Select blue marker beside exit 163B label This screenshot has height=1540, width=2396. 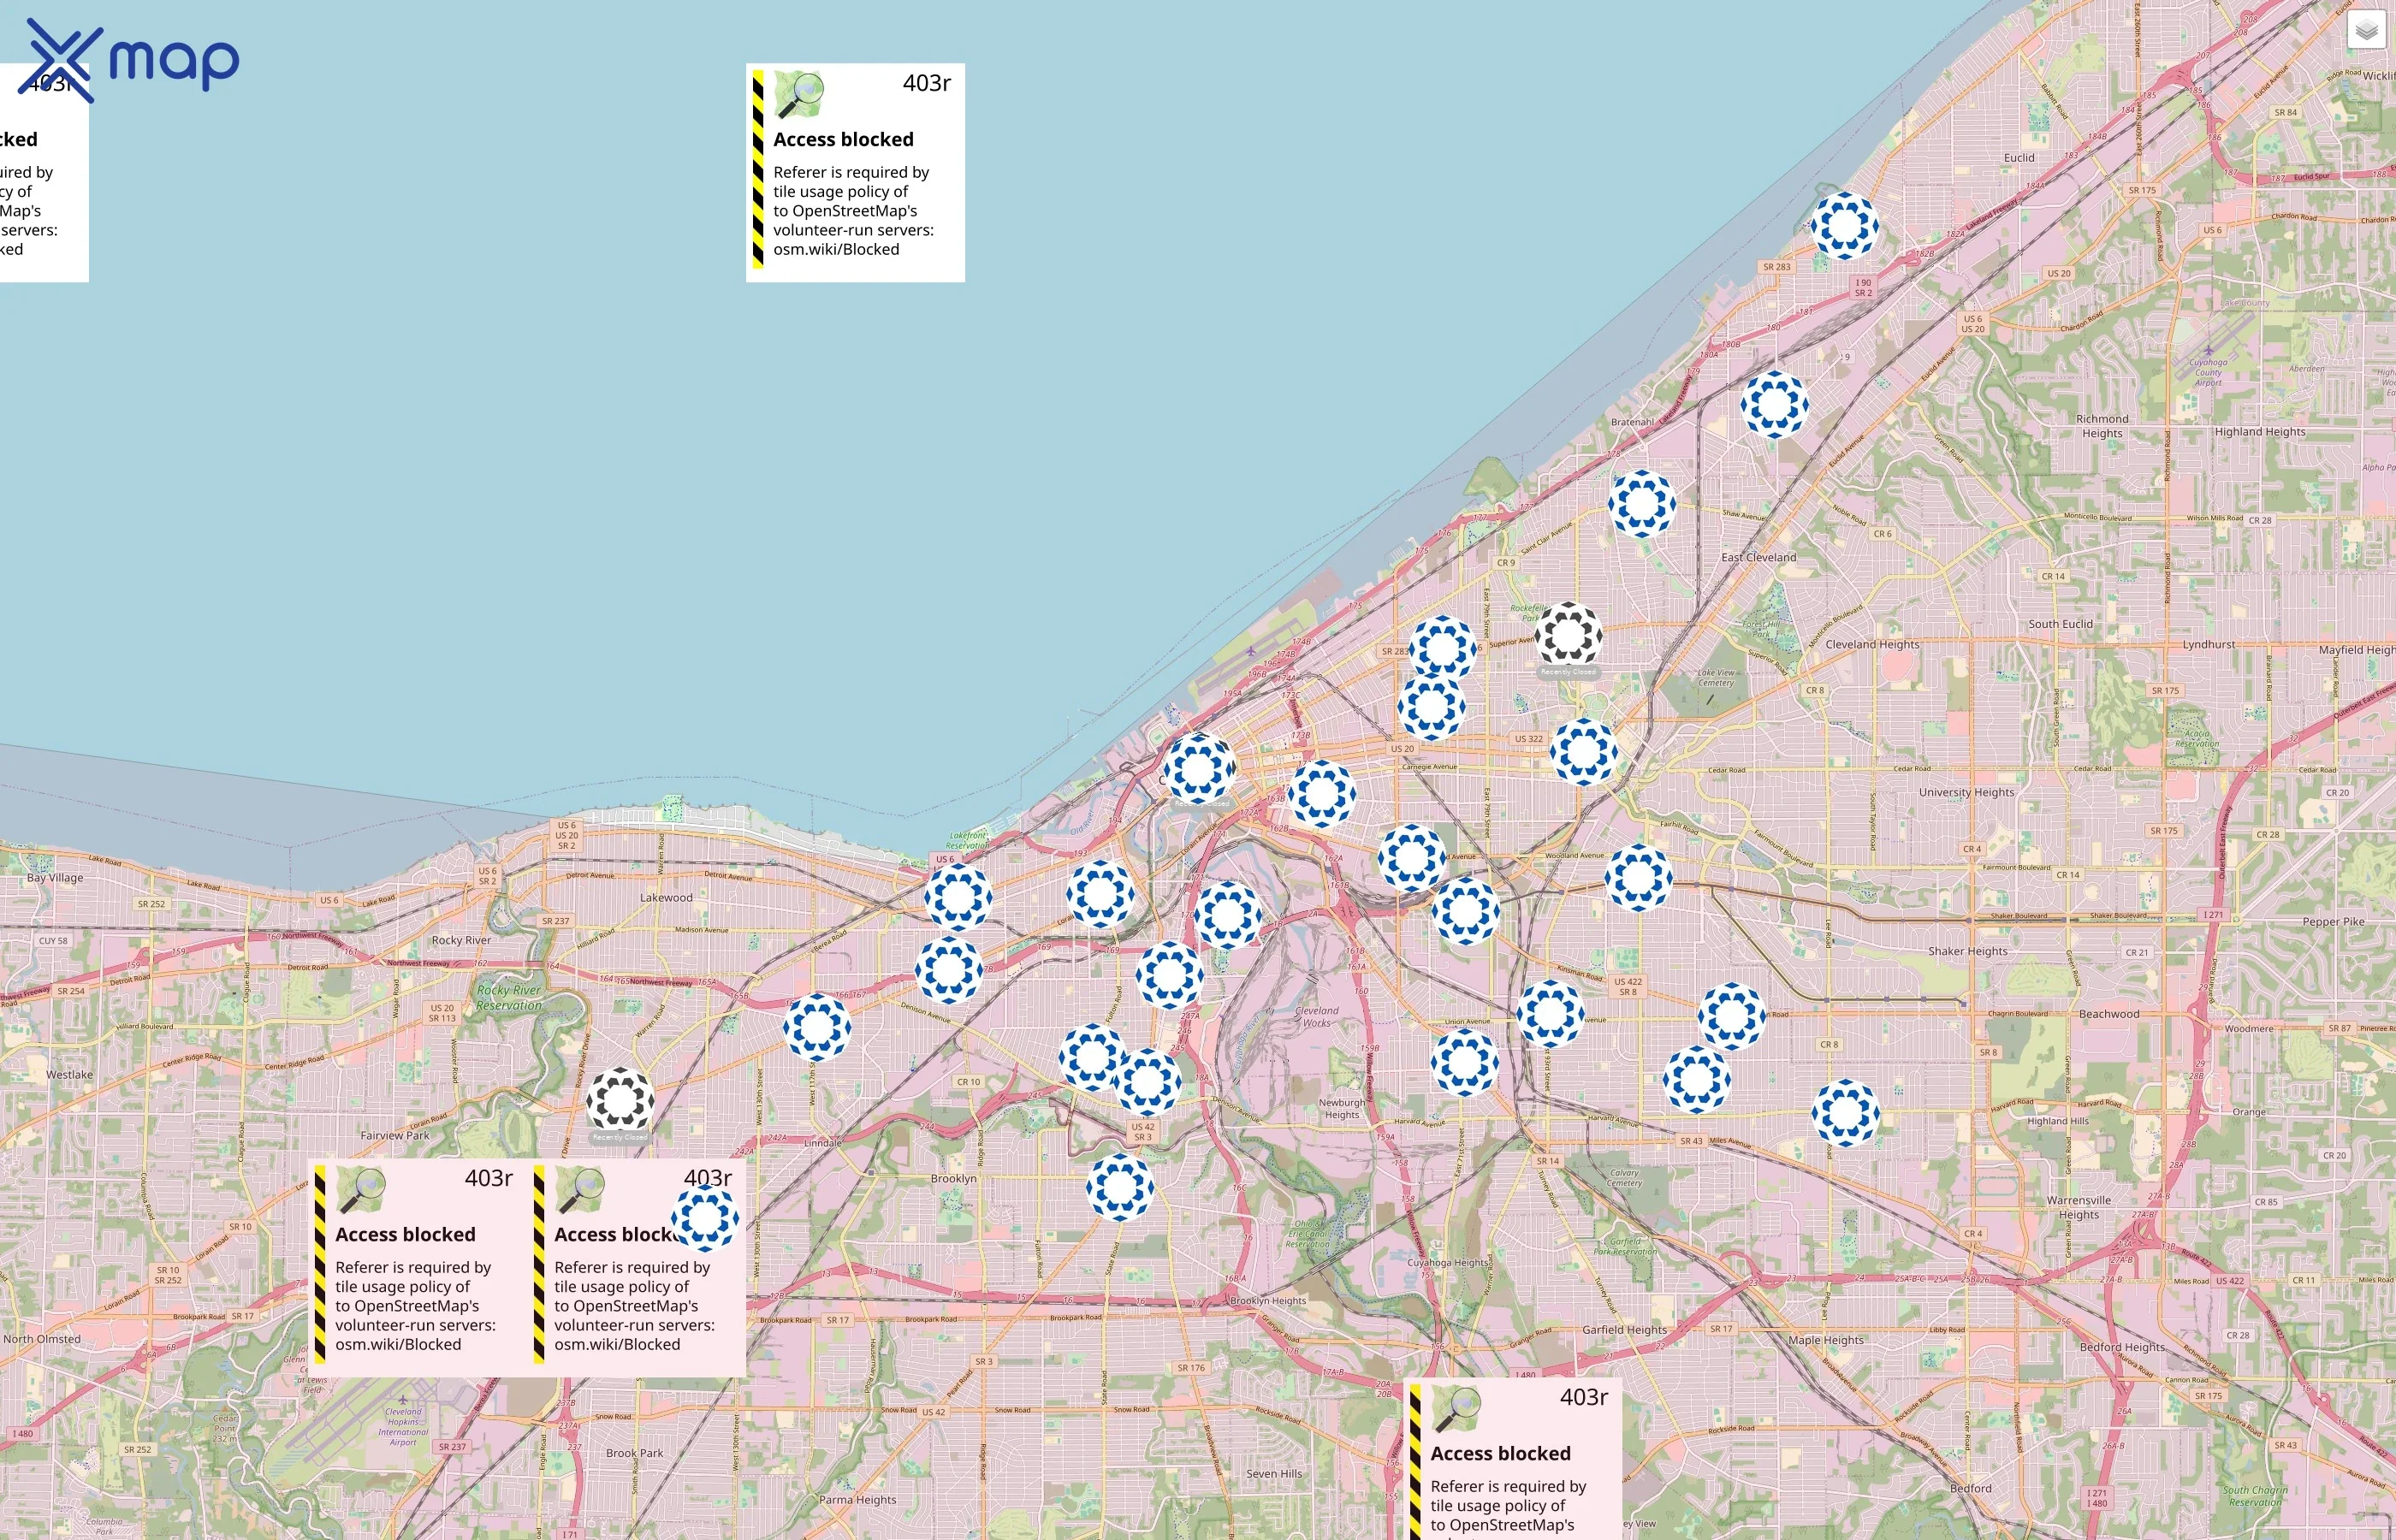click(1322, 794)
